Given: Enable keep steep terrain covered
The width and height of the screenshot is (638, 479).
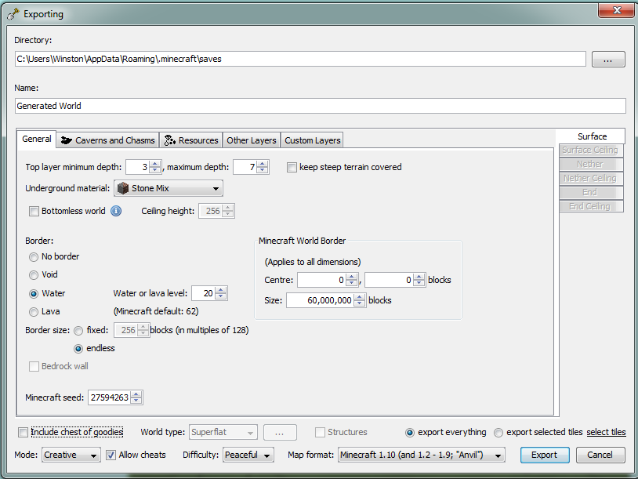Looking at the screenshot, I should 292,167.
